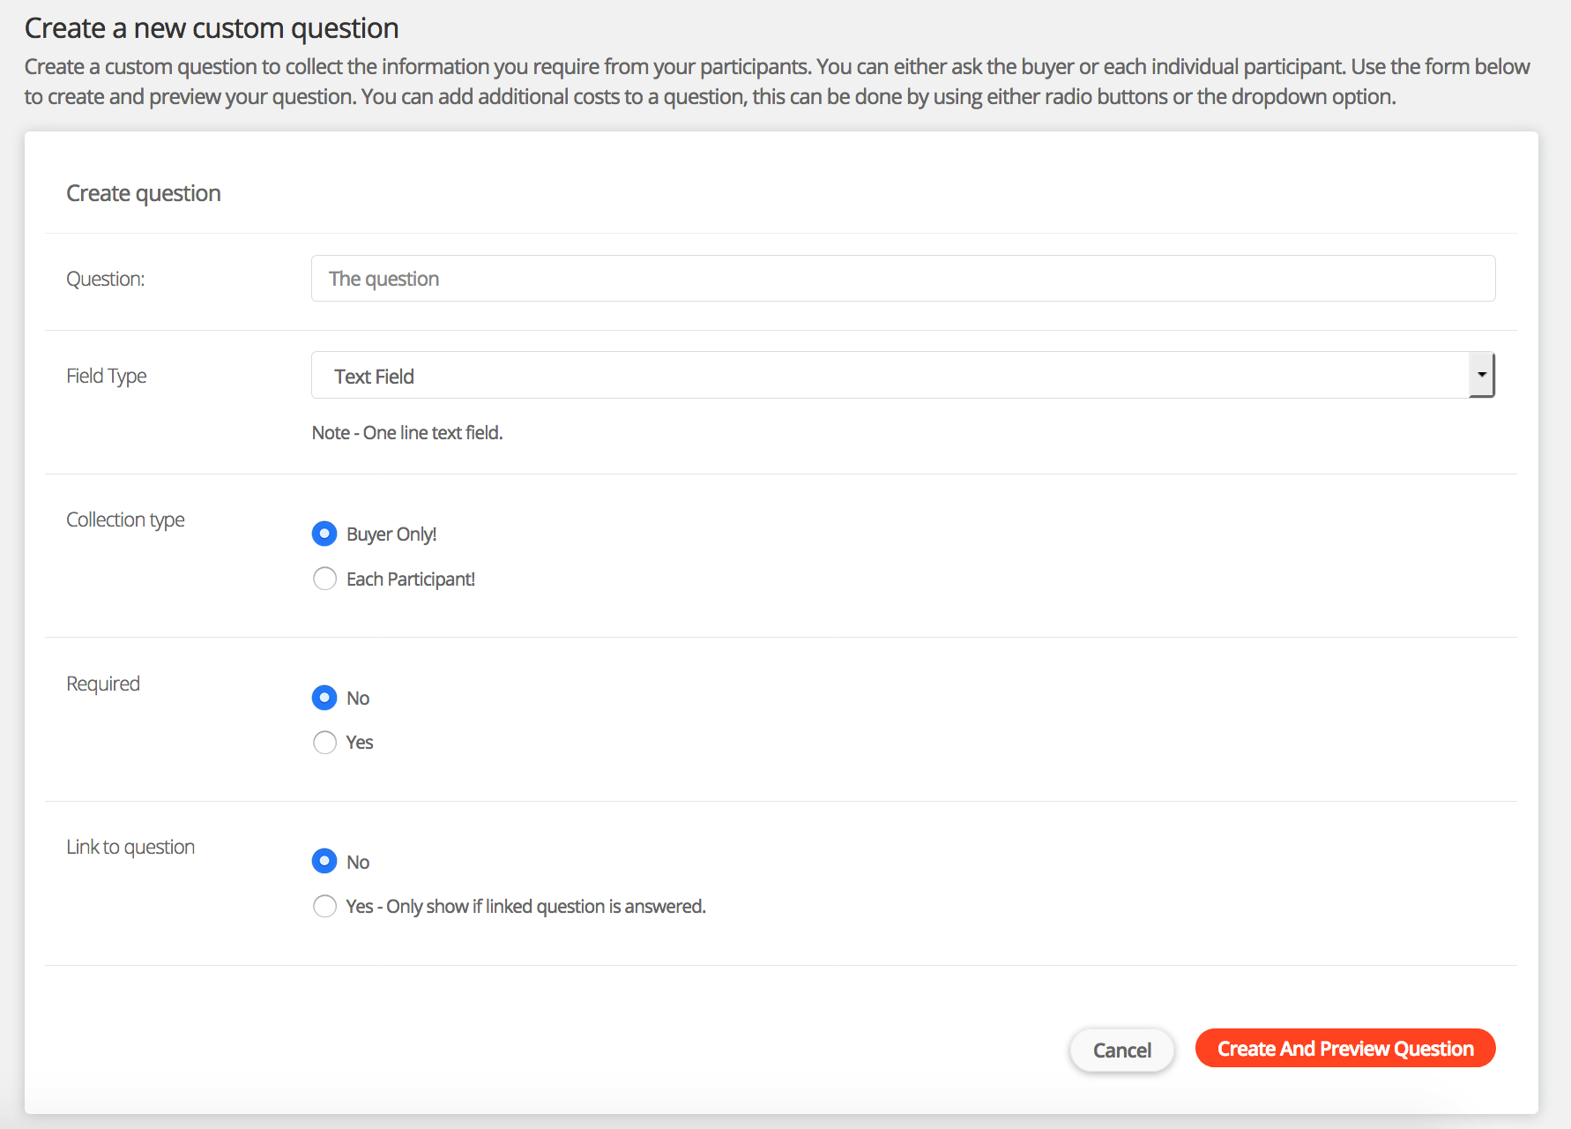Viewport: 1571px width, 1129px height.
Task: Click the 'Collection type' label
Action: (125, 520)
